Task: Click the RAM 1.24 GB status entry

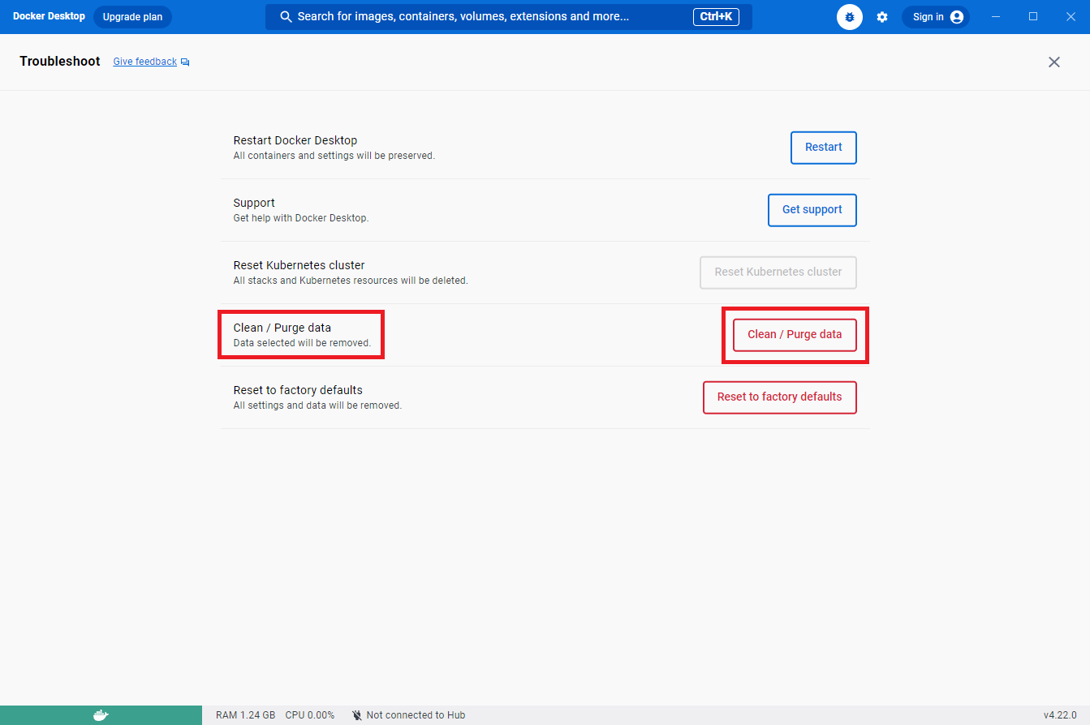Action: point(245,715)
